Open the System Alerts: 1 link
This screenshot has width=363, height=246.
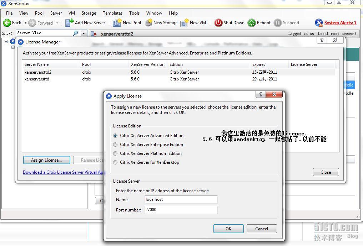tap(340, 23)
